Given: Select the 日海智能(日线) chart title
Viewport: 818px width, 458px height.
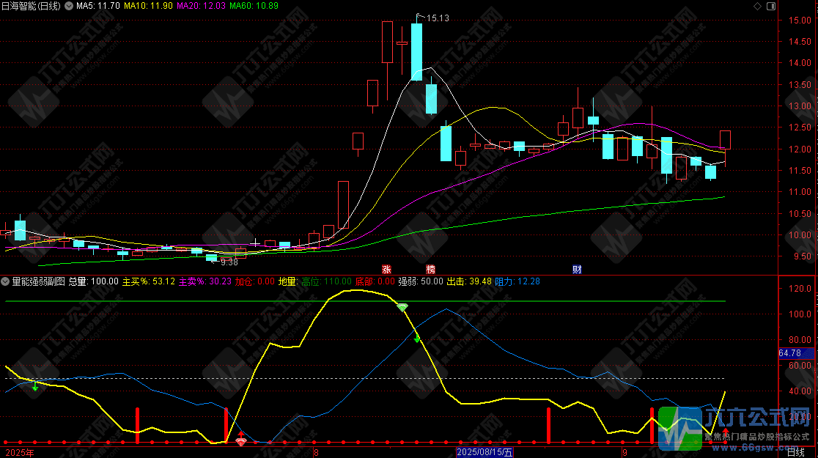Looking at the screenshot, I should 32,6.
